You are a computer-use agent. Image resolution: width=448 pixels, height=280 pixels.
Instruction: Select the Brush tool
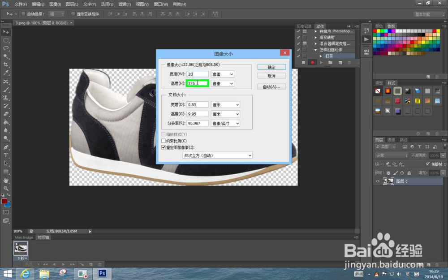[6, 90]
